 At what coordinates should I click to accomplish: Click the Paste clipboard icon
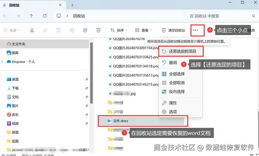[x=58, y=30]
